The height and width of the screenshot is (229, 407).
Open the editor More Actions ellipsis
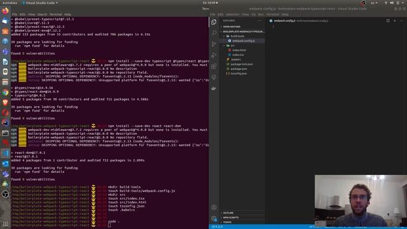click(401, 20)
